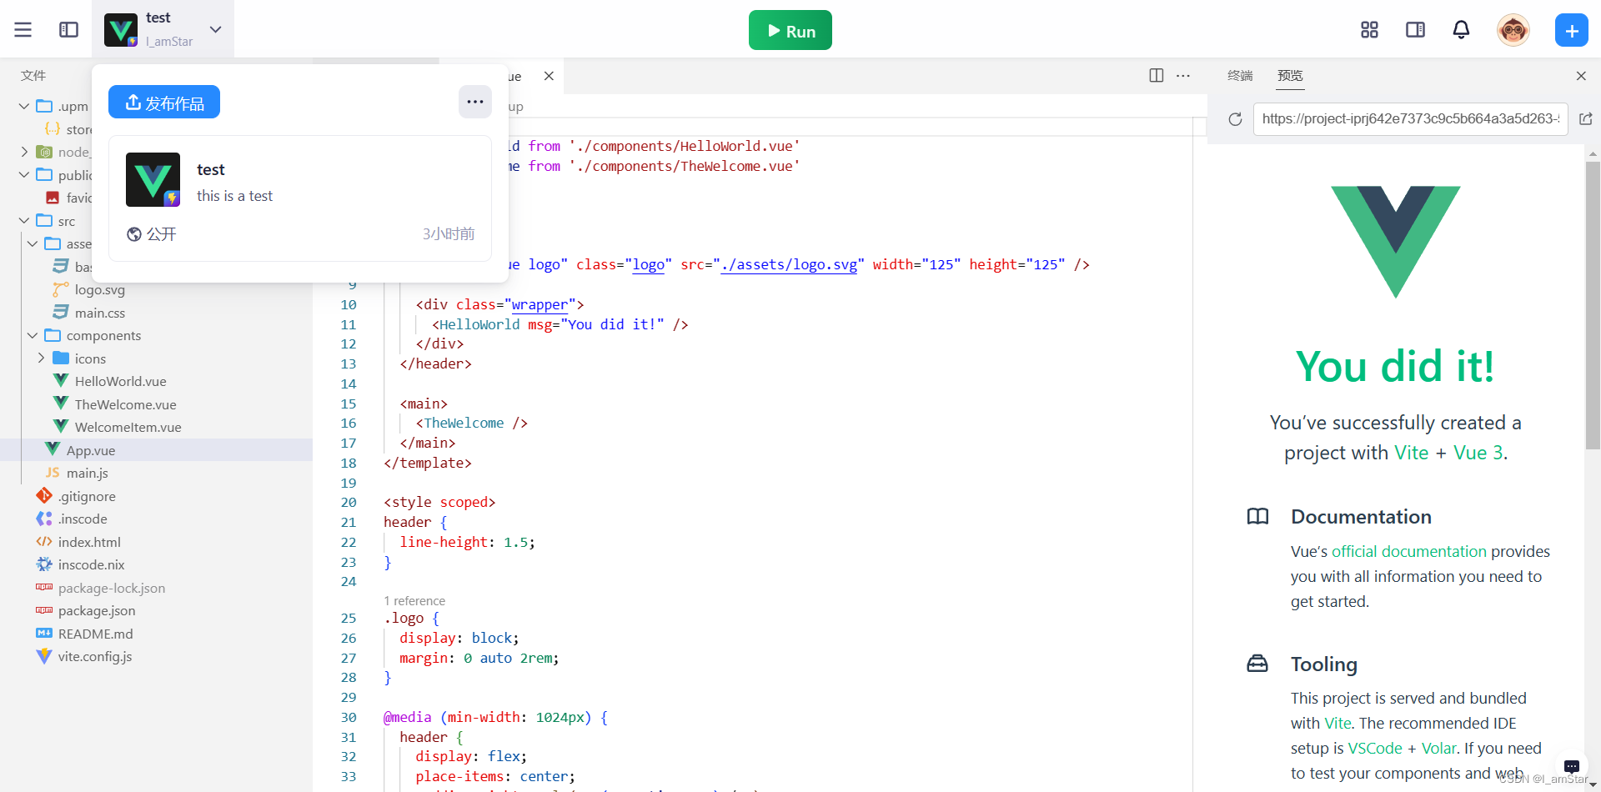1601x792 pixels.
Task: Expand the node_modules folder
Action: coord(24,152)
